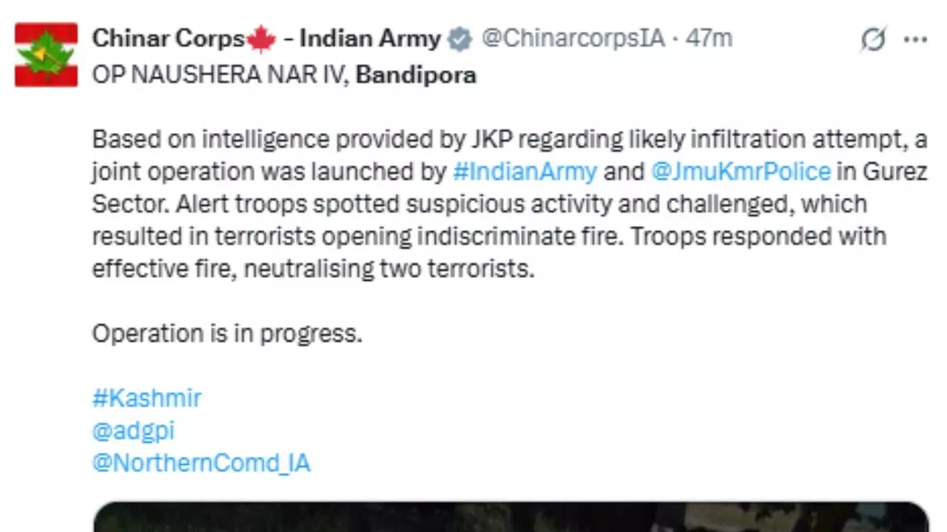Screen dimensions: 947x532
Task: Open the 47m post timestamp
Action: 709,38
